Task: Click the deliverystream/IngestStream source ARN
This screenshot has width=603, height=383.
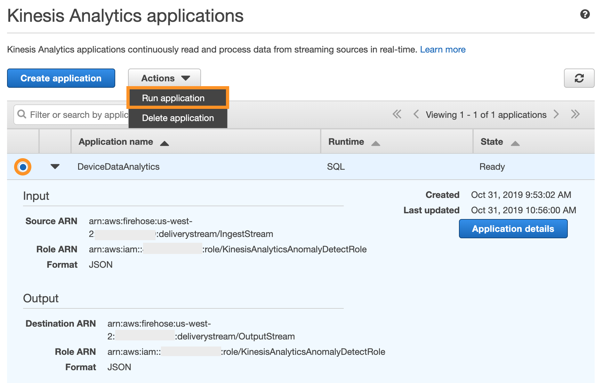Action: [x=181, y=228]
